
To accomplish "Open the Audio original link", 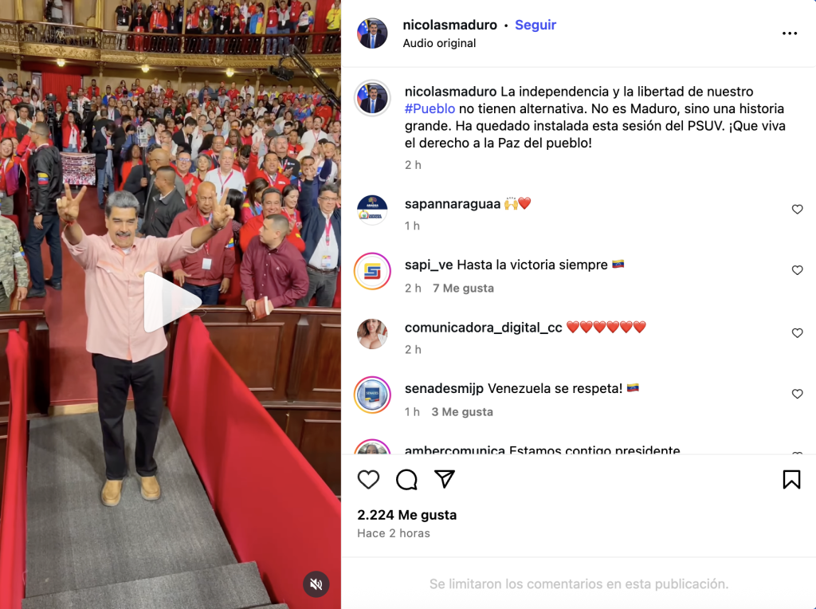I will (439, 43).
